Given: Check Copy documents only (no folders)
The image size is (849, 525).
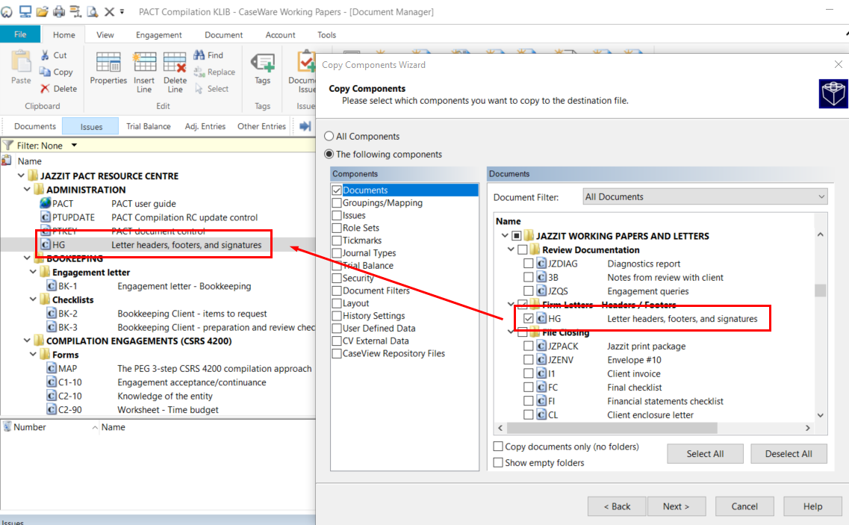Looking at the screenshot, I should 498,447.
